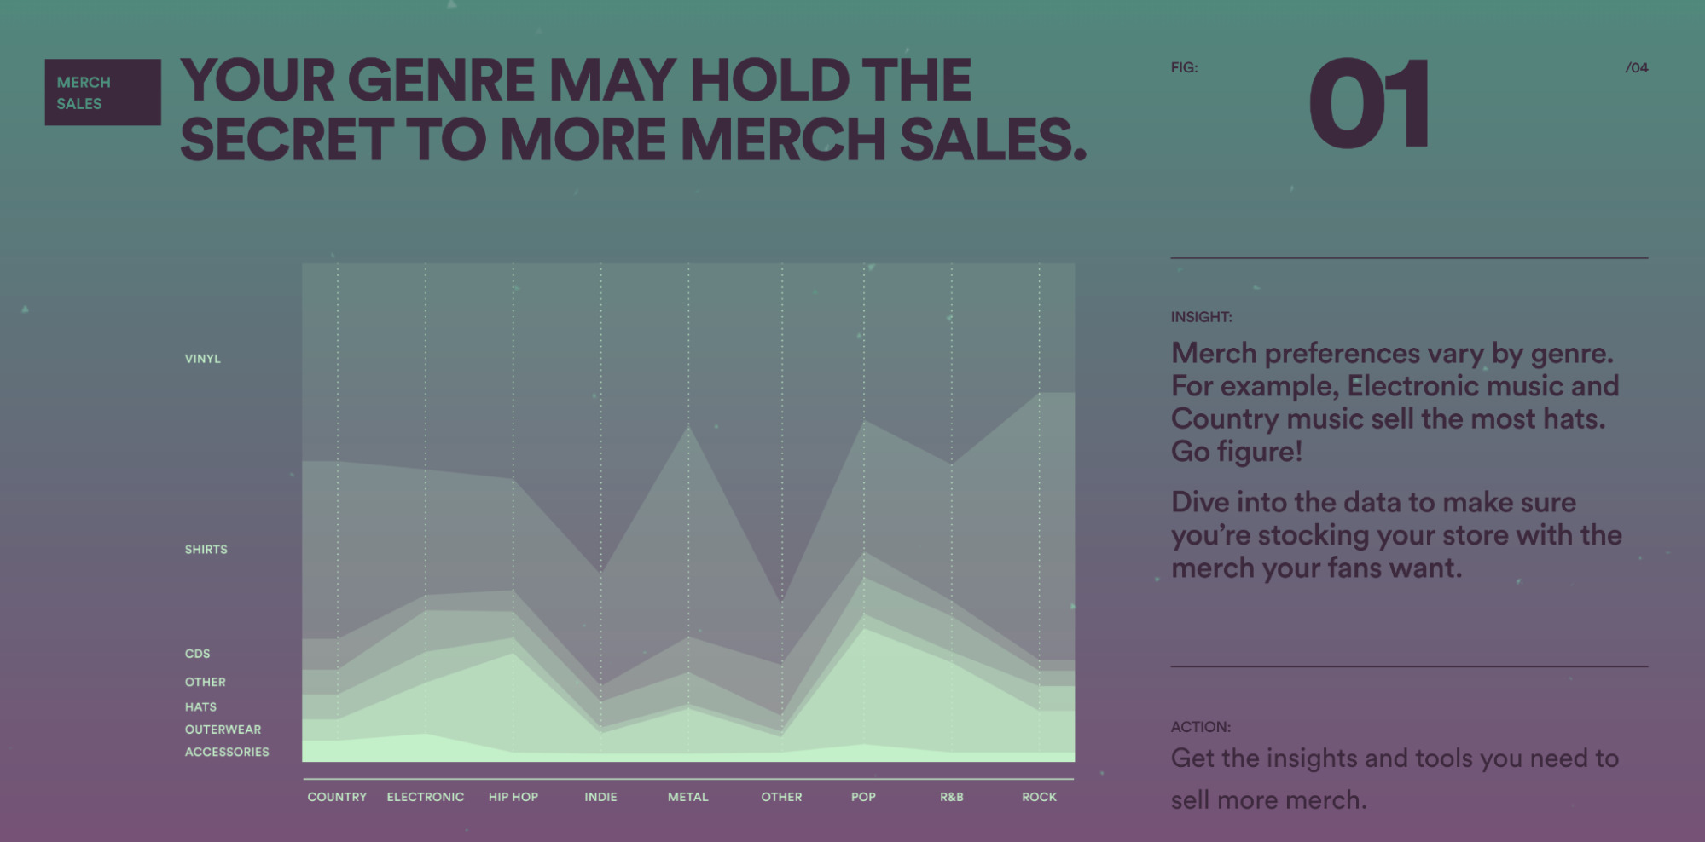1705x842 pixels.
Task: Click the MERCH SALES badge
Action: click(x=102, y=92)
